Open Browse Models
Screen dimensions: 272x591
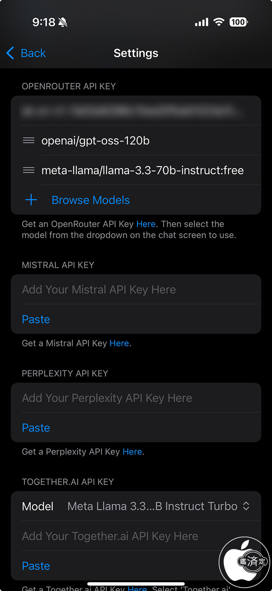tap(91, 200)
